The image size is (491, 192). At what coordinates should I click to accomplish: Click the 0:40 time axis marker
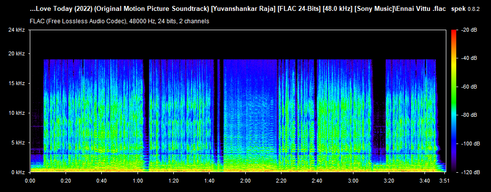[102, 181]
